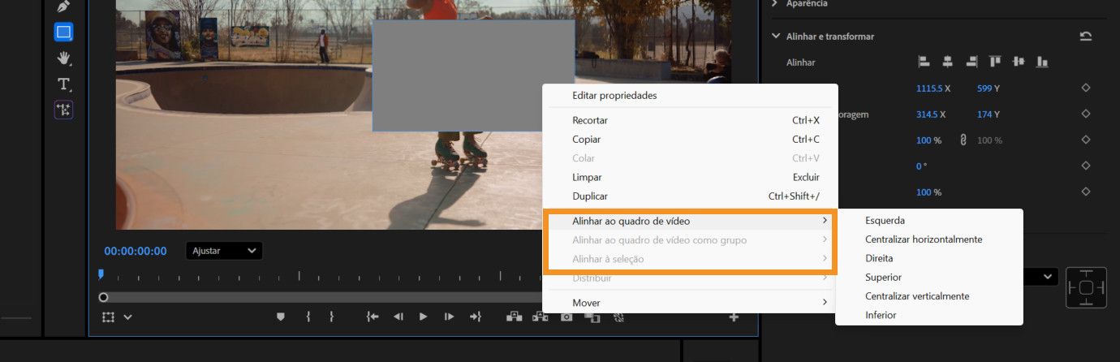Click the align left icon
This screenshot has width=1120, height=362.
click(924, 62)
